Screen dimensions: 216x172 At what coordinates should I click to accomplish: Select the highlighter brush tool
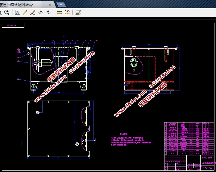(x=33, y=12)
